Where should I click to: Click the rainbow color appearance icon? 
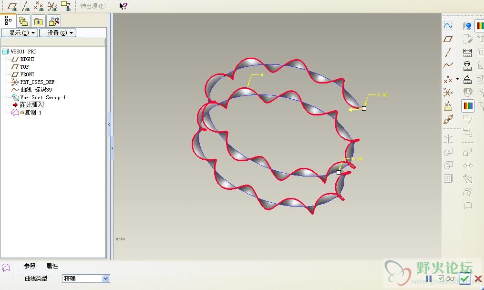tap(468, 105)
